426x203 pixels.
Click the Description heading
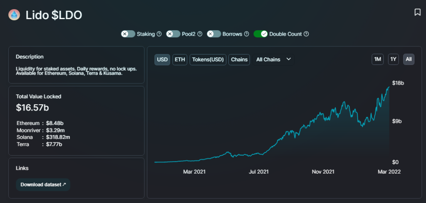30,57
